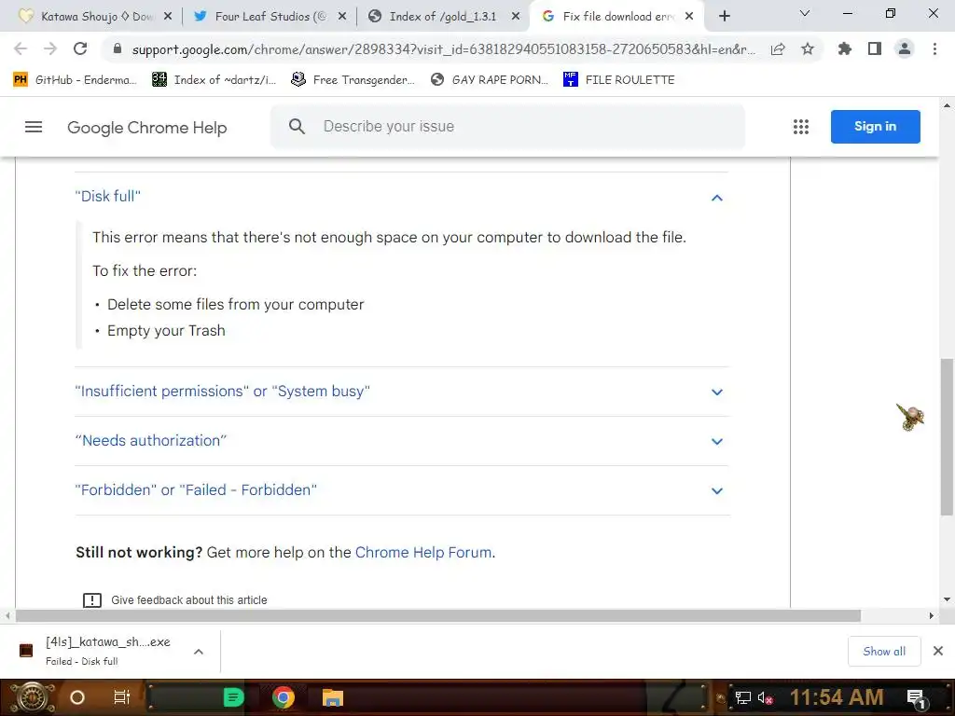Click Give feedback about this article
The height and width of the screenshot is (716, 955).
coord(188,600)
